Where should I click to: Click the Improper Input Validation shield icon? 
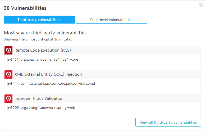coord(8,98)
